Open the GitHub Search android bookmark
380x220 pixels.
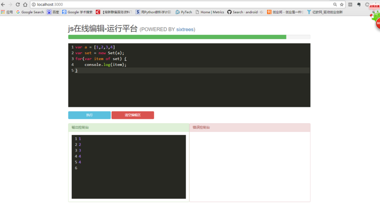245,12
